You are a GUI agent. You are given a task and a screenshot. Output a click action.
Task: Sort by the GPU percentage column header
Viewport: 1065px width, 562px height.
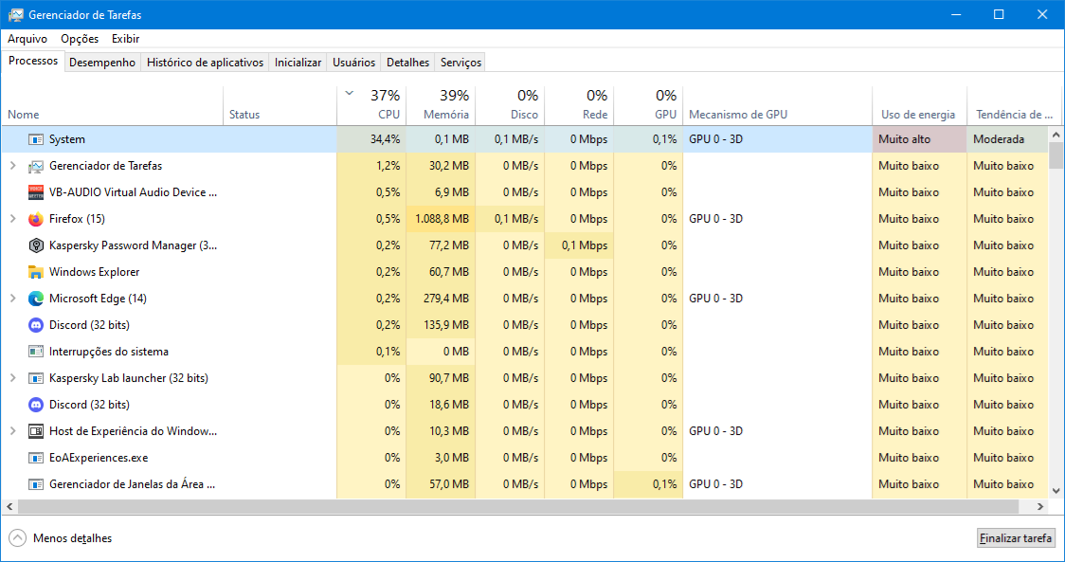click(649, 106)
